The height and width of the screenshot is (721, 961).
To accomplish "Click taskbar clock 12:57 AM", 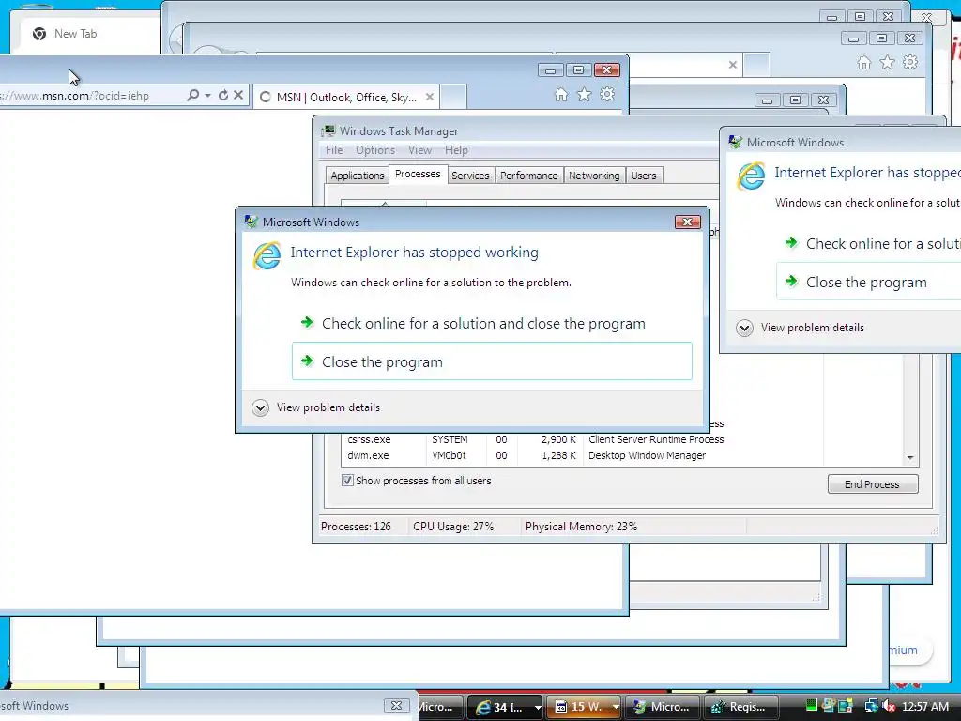I will point(924,707).
